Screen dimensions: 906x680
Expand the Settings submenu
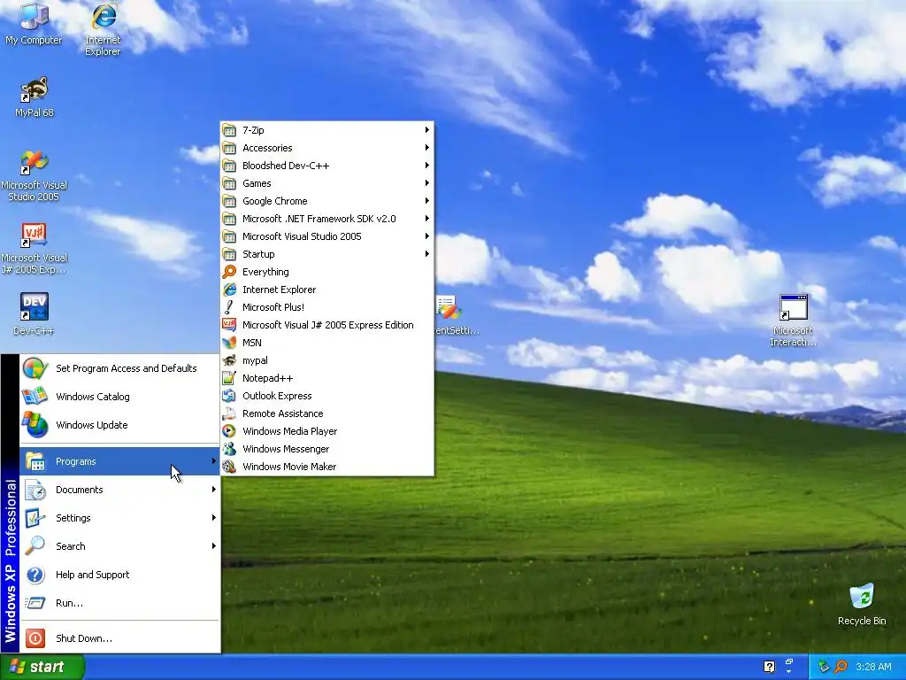pos(119,518)
